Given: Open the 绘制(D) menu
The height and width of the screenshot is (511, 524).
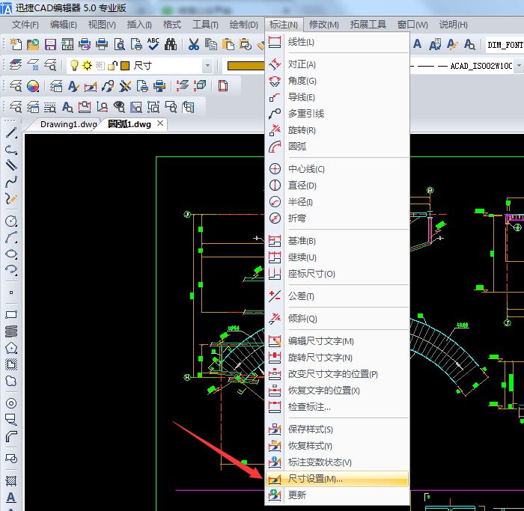Looking at the screenshot, I should pyautogui.click(x=243, y=25).
